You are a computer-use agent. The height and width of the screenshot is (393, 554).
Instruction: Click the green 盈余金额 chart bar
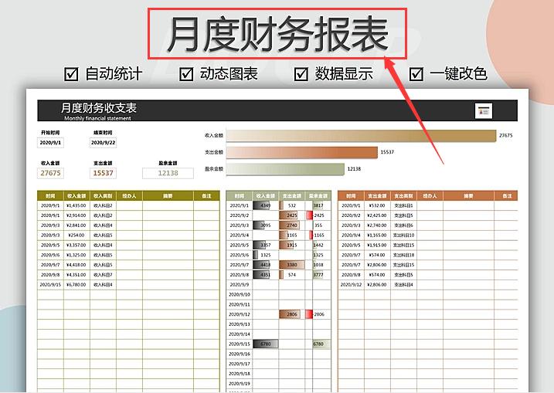285,169
